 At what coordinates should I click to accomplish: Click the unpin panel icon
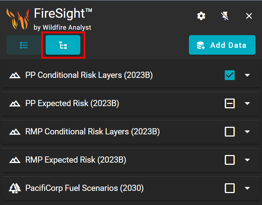(x=225, y=16)
